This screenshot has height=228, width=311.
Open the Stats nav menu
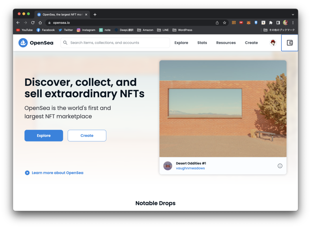pos(202,43)
